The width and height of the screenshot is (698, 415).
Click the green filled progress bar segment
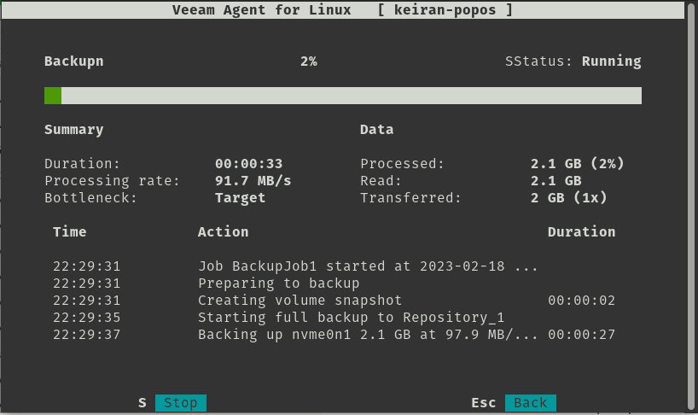coord(53,96)
